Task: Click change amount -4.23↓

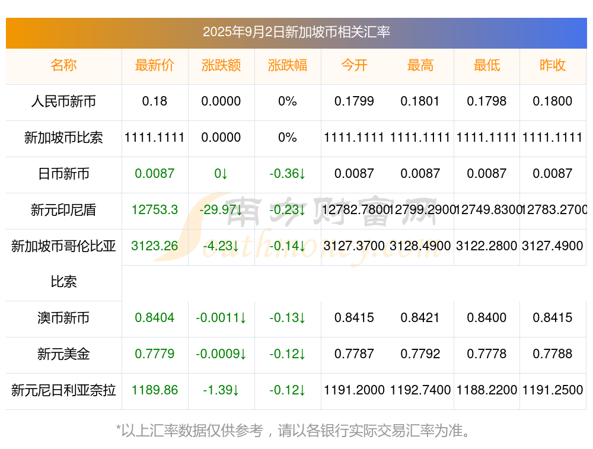Action: [221, 246]
